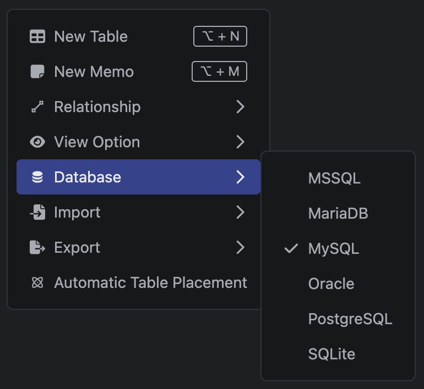
Task: Click the Export file arrow icon
Action: tap(37, 248)
